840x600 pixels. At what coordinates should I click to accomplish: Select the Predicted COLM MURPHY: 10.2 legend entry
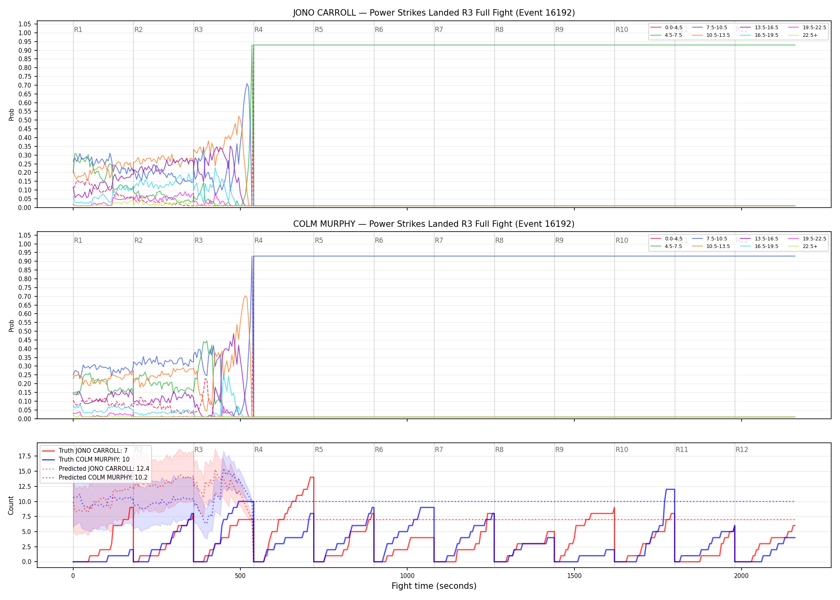95,477
